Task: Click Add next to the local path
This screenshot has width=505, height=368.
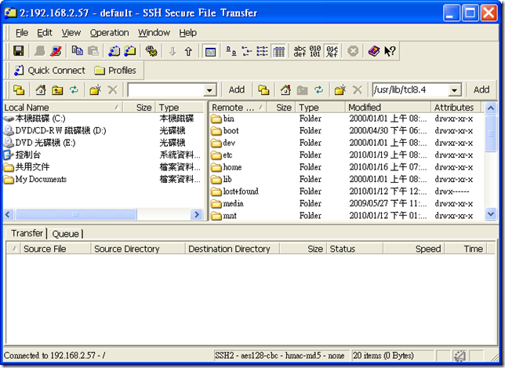Action: click(236, 89)
